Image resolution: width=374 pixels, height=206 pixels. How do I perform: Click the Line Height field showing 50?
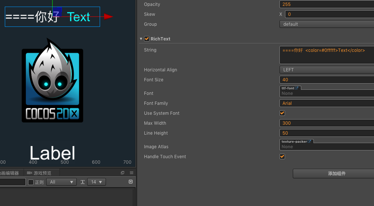(x=327, y=133)
